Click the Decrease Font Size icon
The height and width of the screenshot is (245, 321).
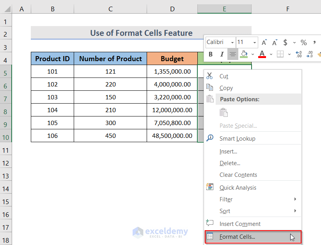pos(275,42)
